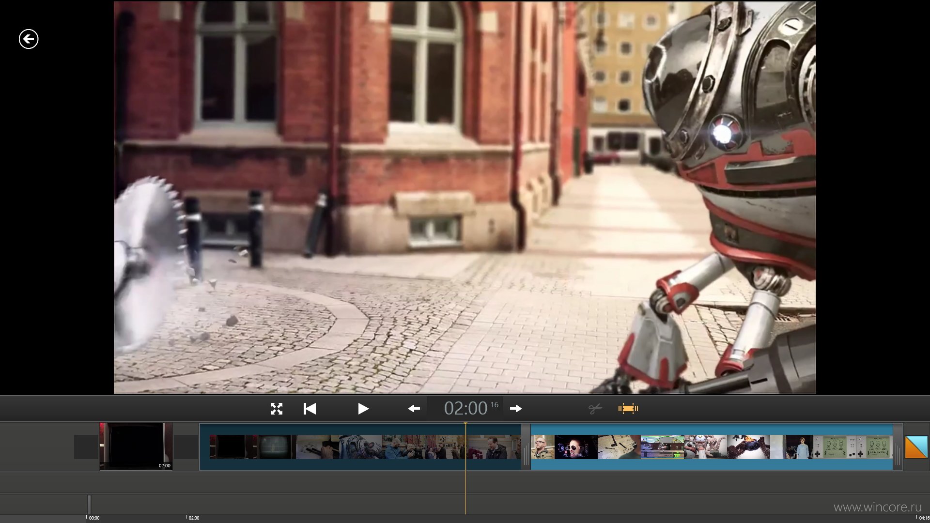The image size is (930, 523).
Task: Click the 00:00 marker on the ruler
Action: (93, 518)
